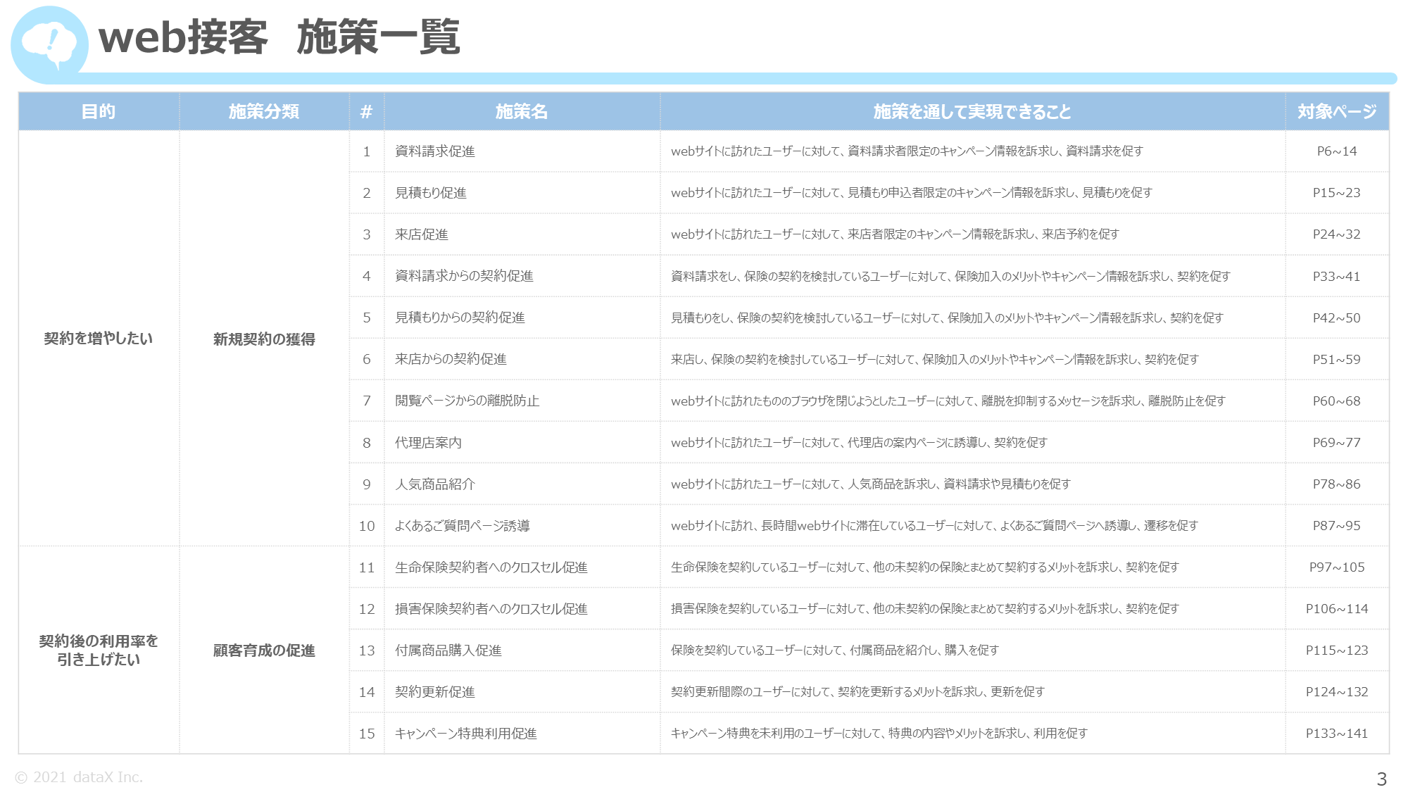Viewport: 1408px width, 792px height.
Task: Click page range 'P24~32'
Action: pyautogui.click(x=1337, y=234)
